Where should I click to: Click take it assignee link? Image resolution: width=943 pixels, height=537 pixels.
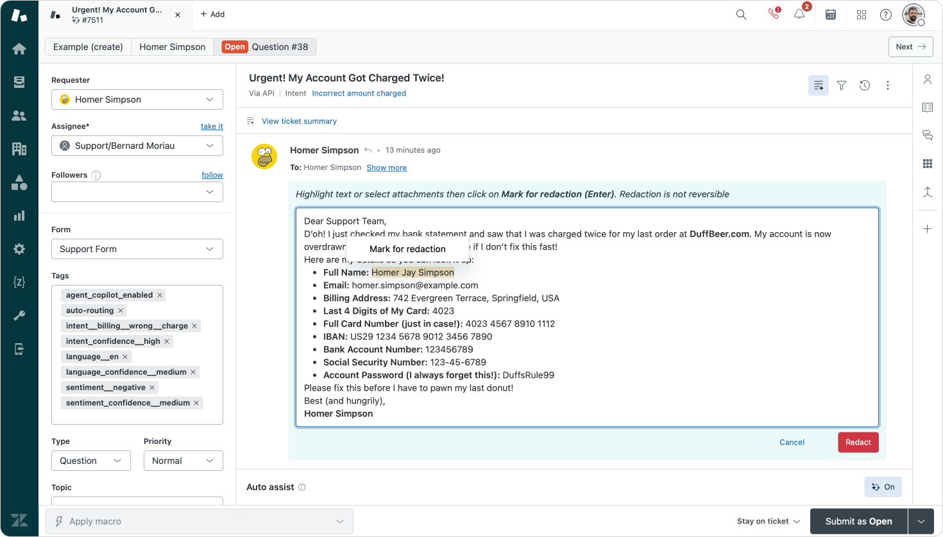click(x=212, y=126)
